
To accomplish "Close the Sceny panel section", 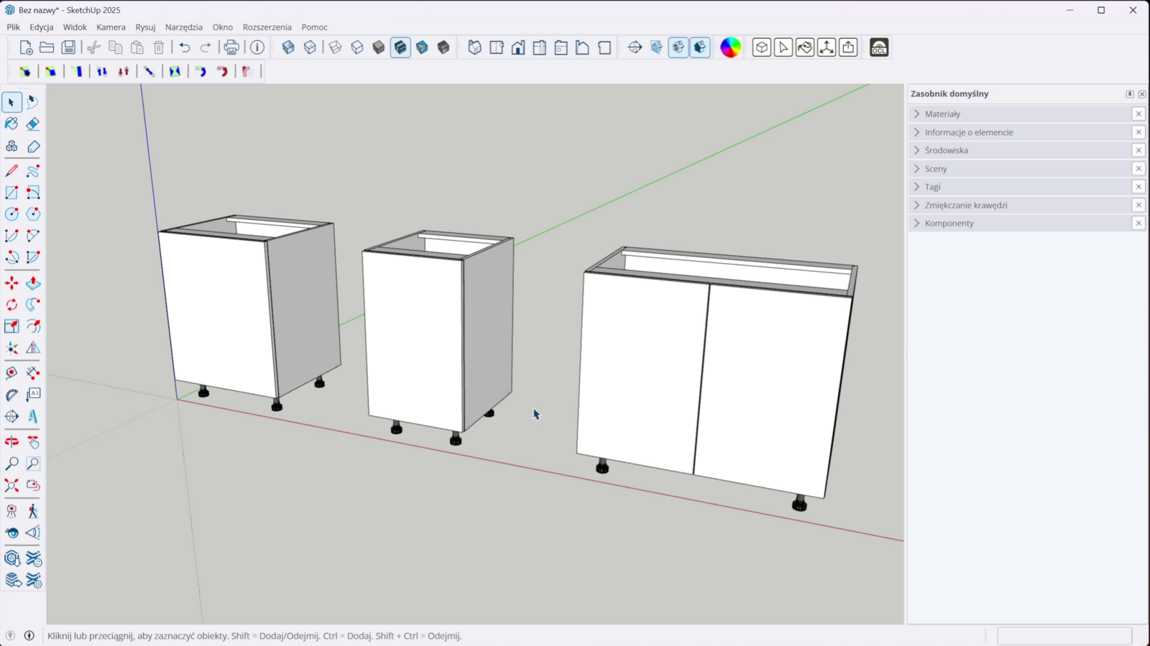I will [x=1138, y=169].
